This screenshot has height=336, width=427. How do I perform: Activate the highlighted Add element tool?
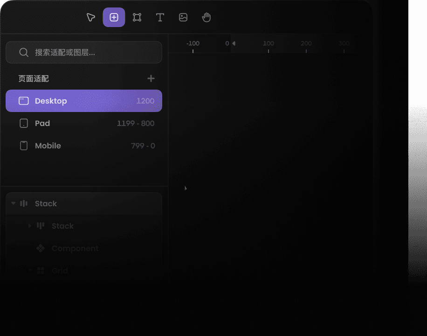114,17
